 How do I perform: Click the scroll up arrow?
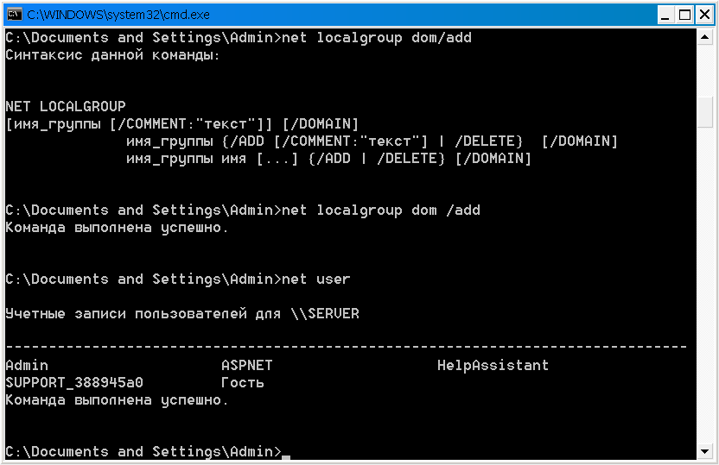705,36
